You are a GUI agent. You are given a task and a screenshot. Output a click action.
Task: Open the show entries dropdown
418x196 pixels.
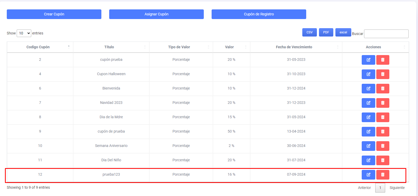[x=24, y=33]
